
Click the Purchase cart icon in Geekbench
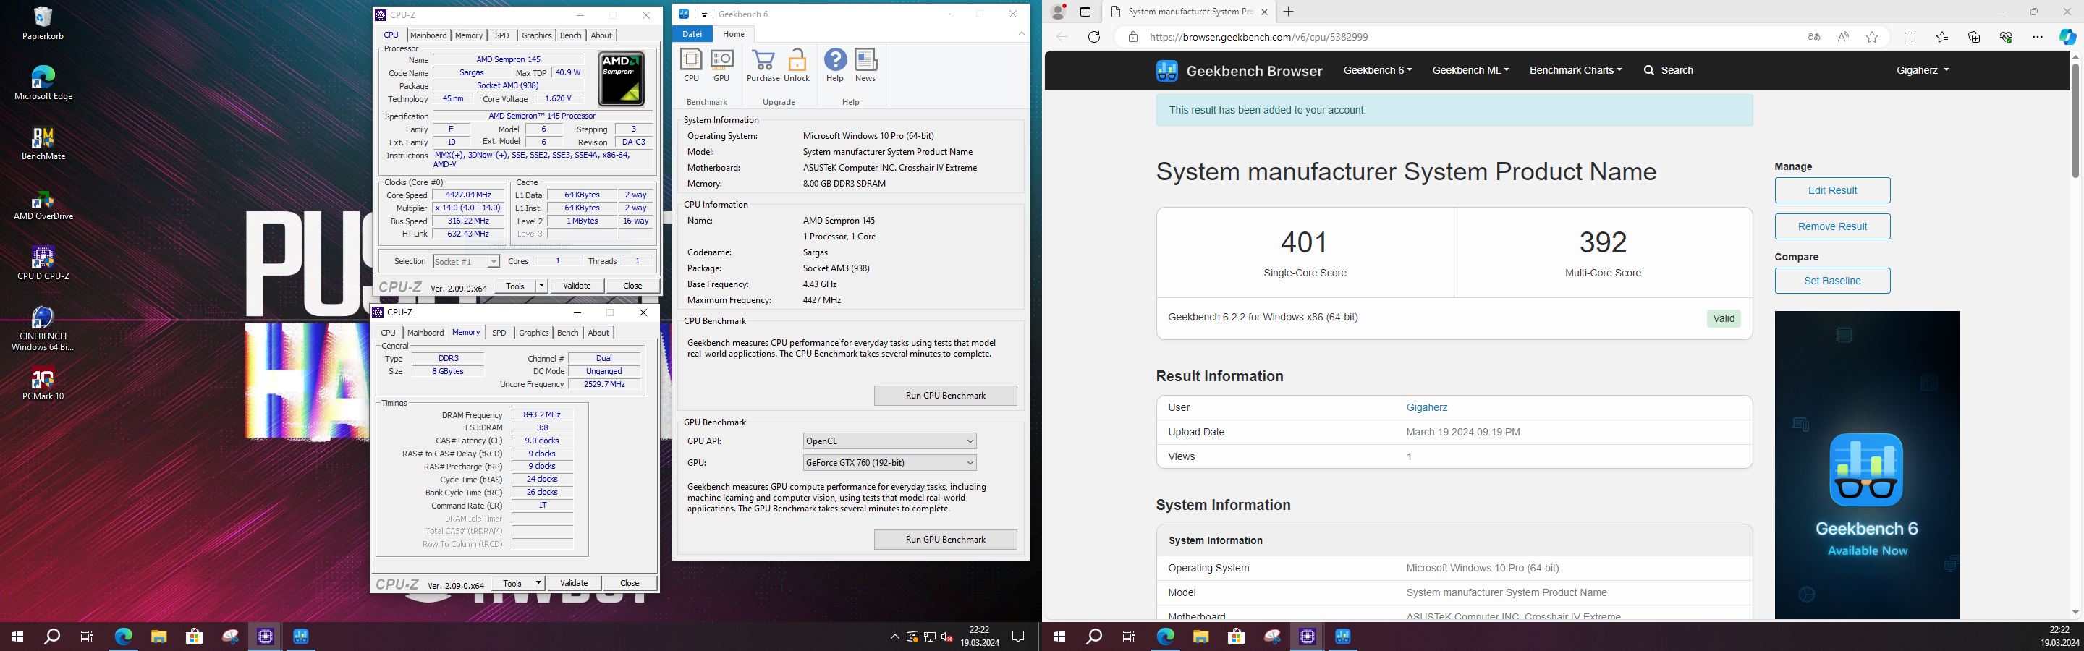tap(763, 66)
